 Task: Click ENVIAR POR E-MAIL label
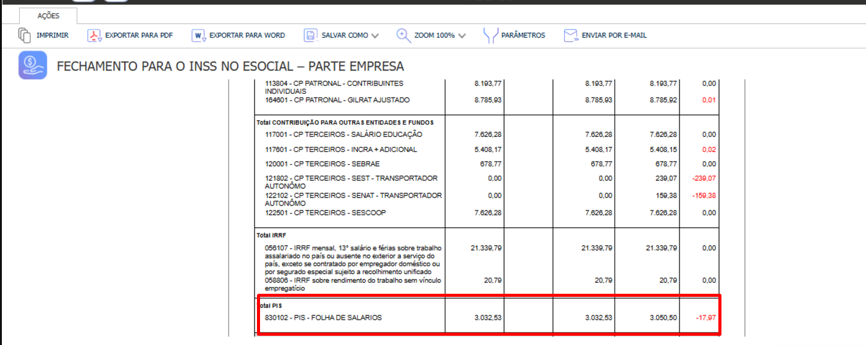tap(614, 36)
